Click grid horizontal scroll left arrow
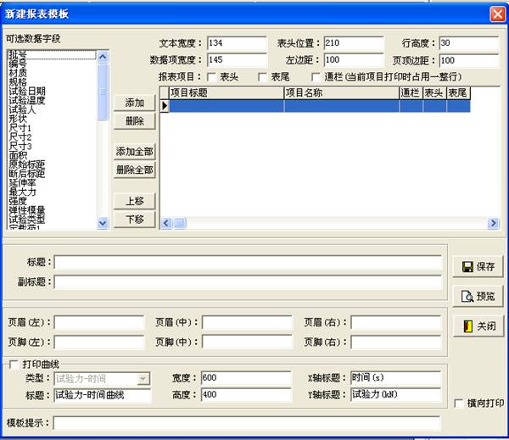The image size is (509, 440). (166, 223)
